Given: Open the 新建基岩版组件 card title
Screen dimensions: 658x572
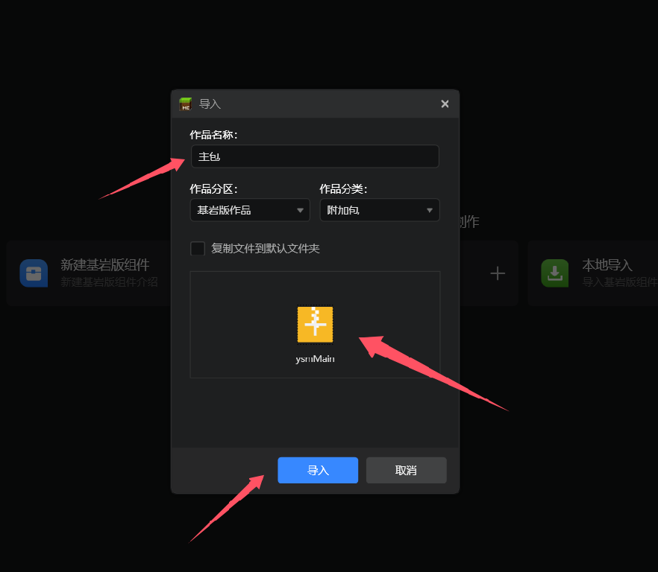Looking at the screenshot, I should 105,265.
